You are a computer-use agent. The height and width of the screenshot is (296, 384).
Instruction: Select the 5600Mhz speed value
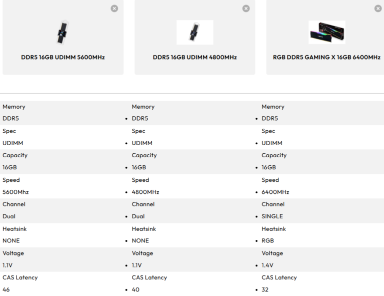[15, 192]
